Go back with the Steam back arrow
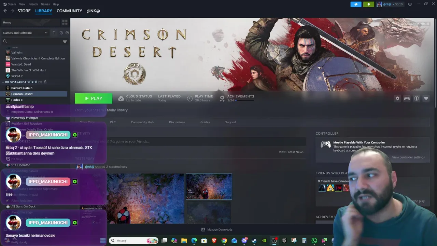 point(5,11)
